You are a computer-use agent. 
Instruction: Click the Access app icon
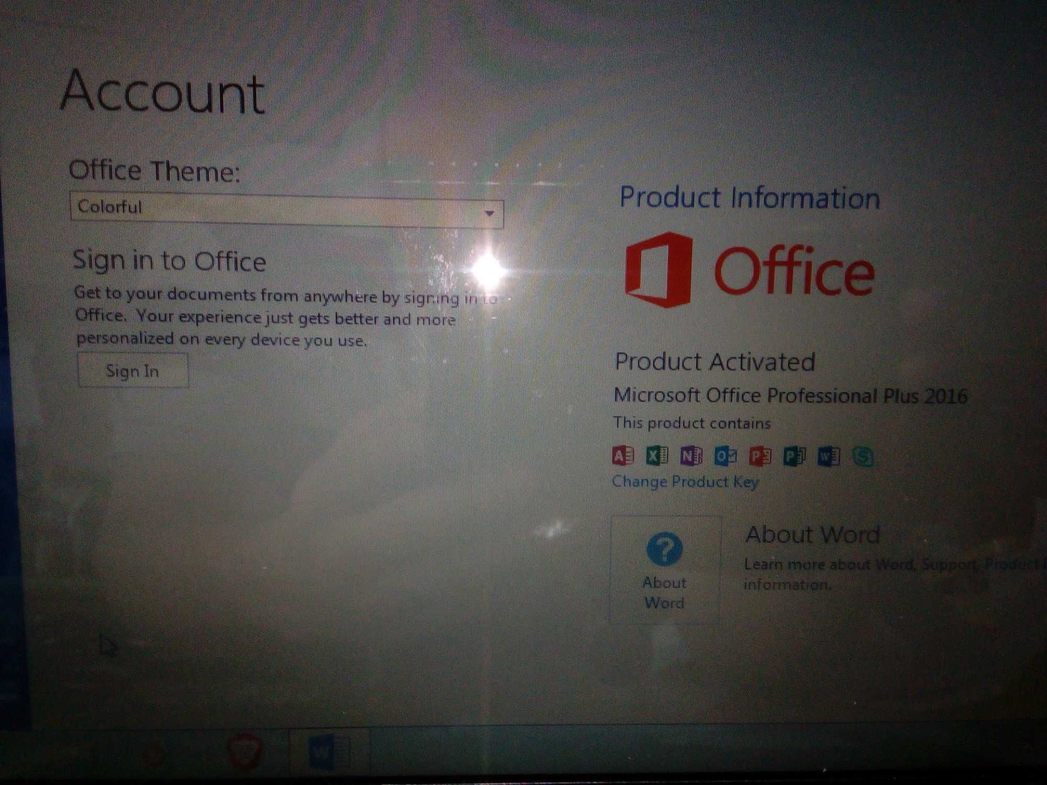(x=623, y=456)
